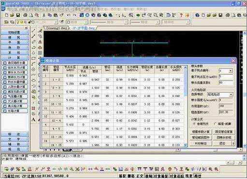The height and width of the screenshot is (179, 247).
Task: Switch to the Drawing1.dwg tab
Action: coord(57,28)
